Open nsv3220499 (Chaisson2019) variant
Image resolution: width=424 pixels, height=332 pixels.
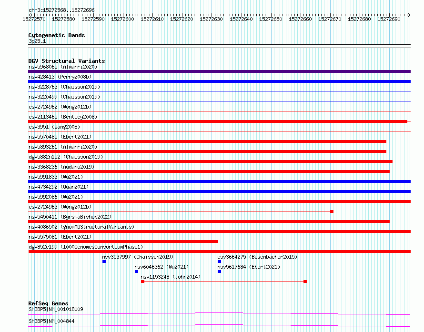point(64,97)
